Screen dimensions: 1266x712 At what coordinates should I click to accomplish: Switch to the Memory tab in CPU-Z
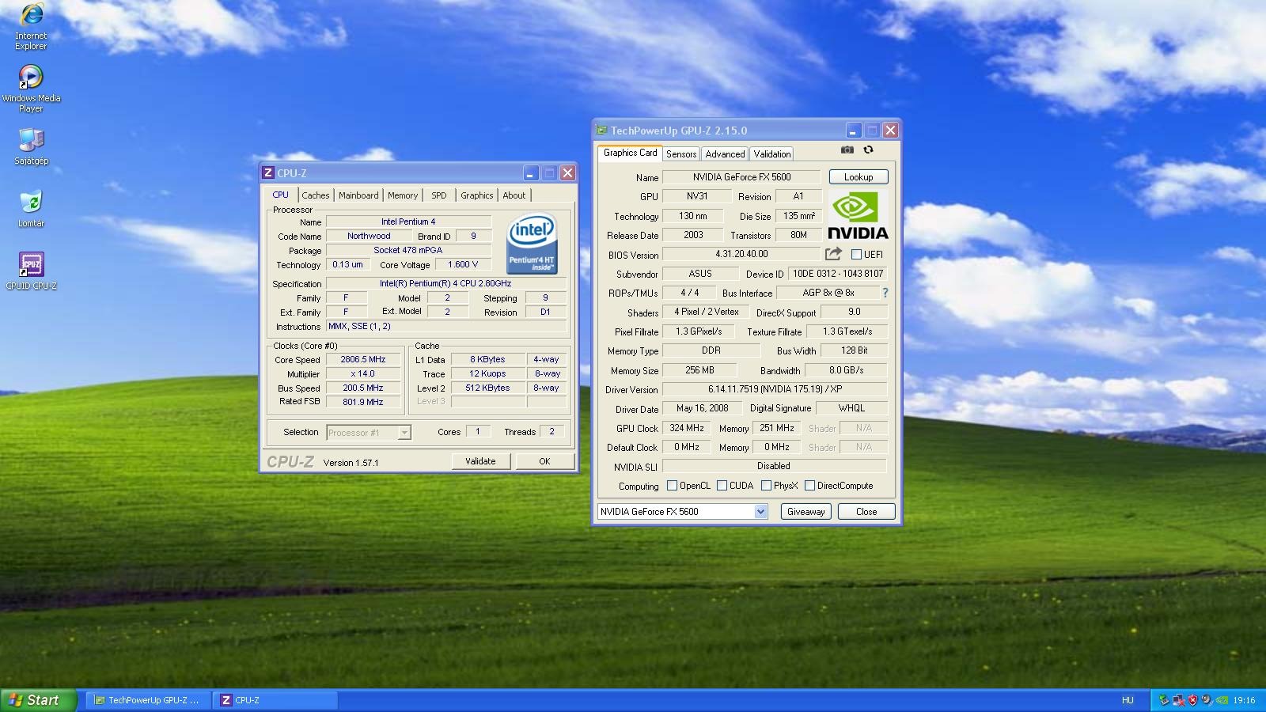[x=403, y=195]
